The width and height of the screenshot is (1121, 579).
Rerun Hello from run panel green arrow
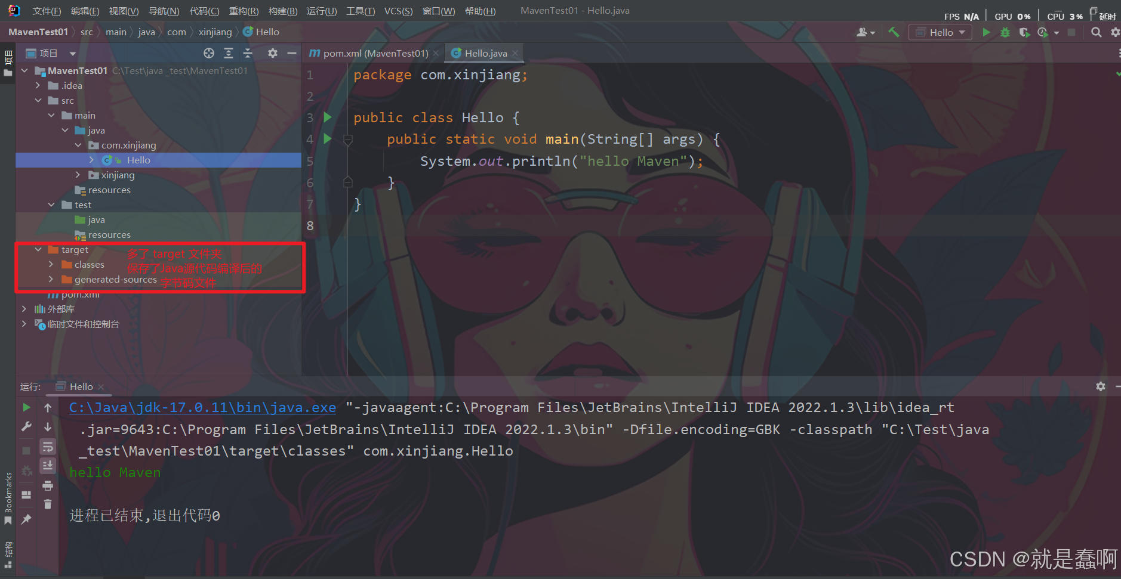coord(26,407)
